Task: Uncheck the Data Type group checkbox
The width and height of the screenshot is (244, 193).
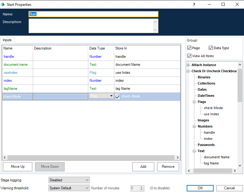Action: [211, 48]
